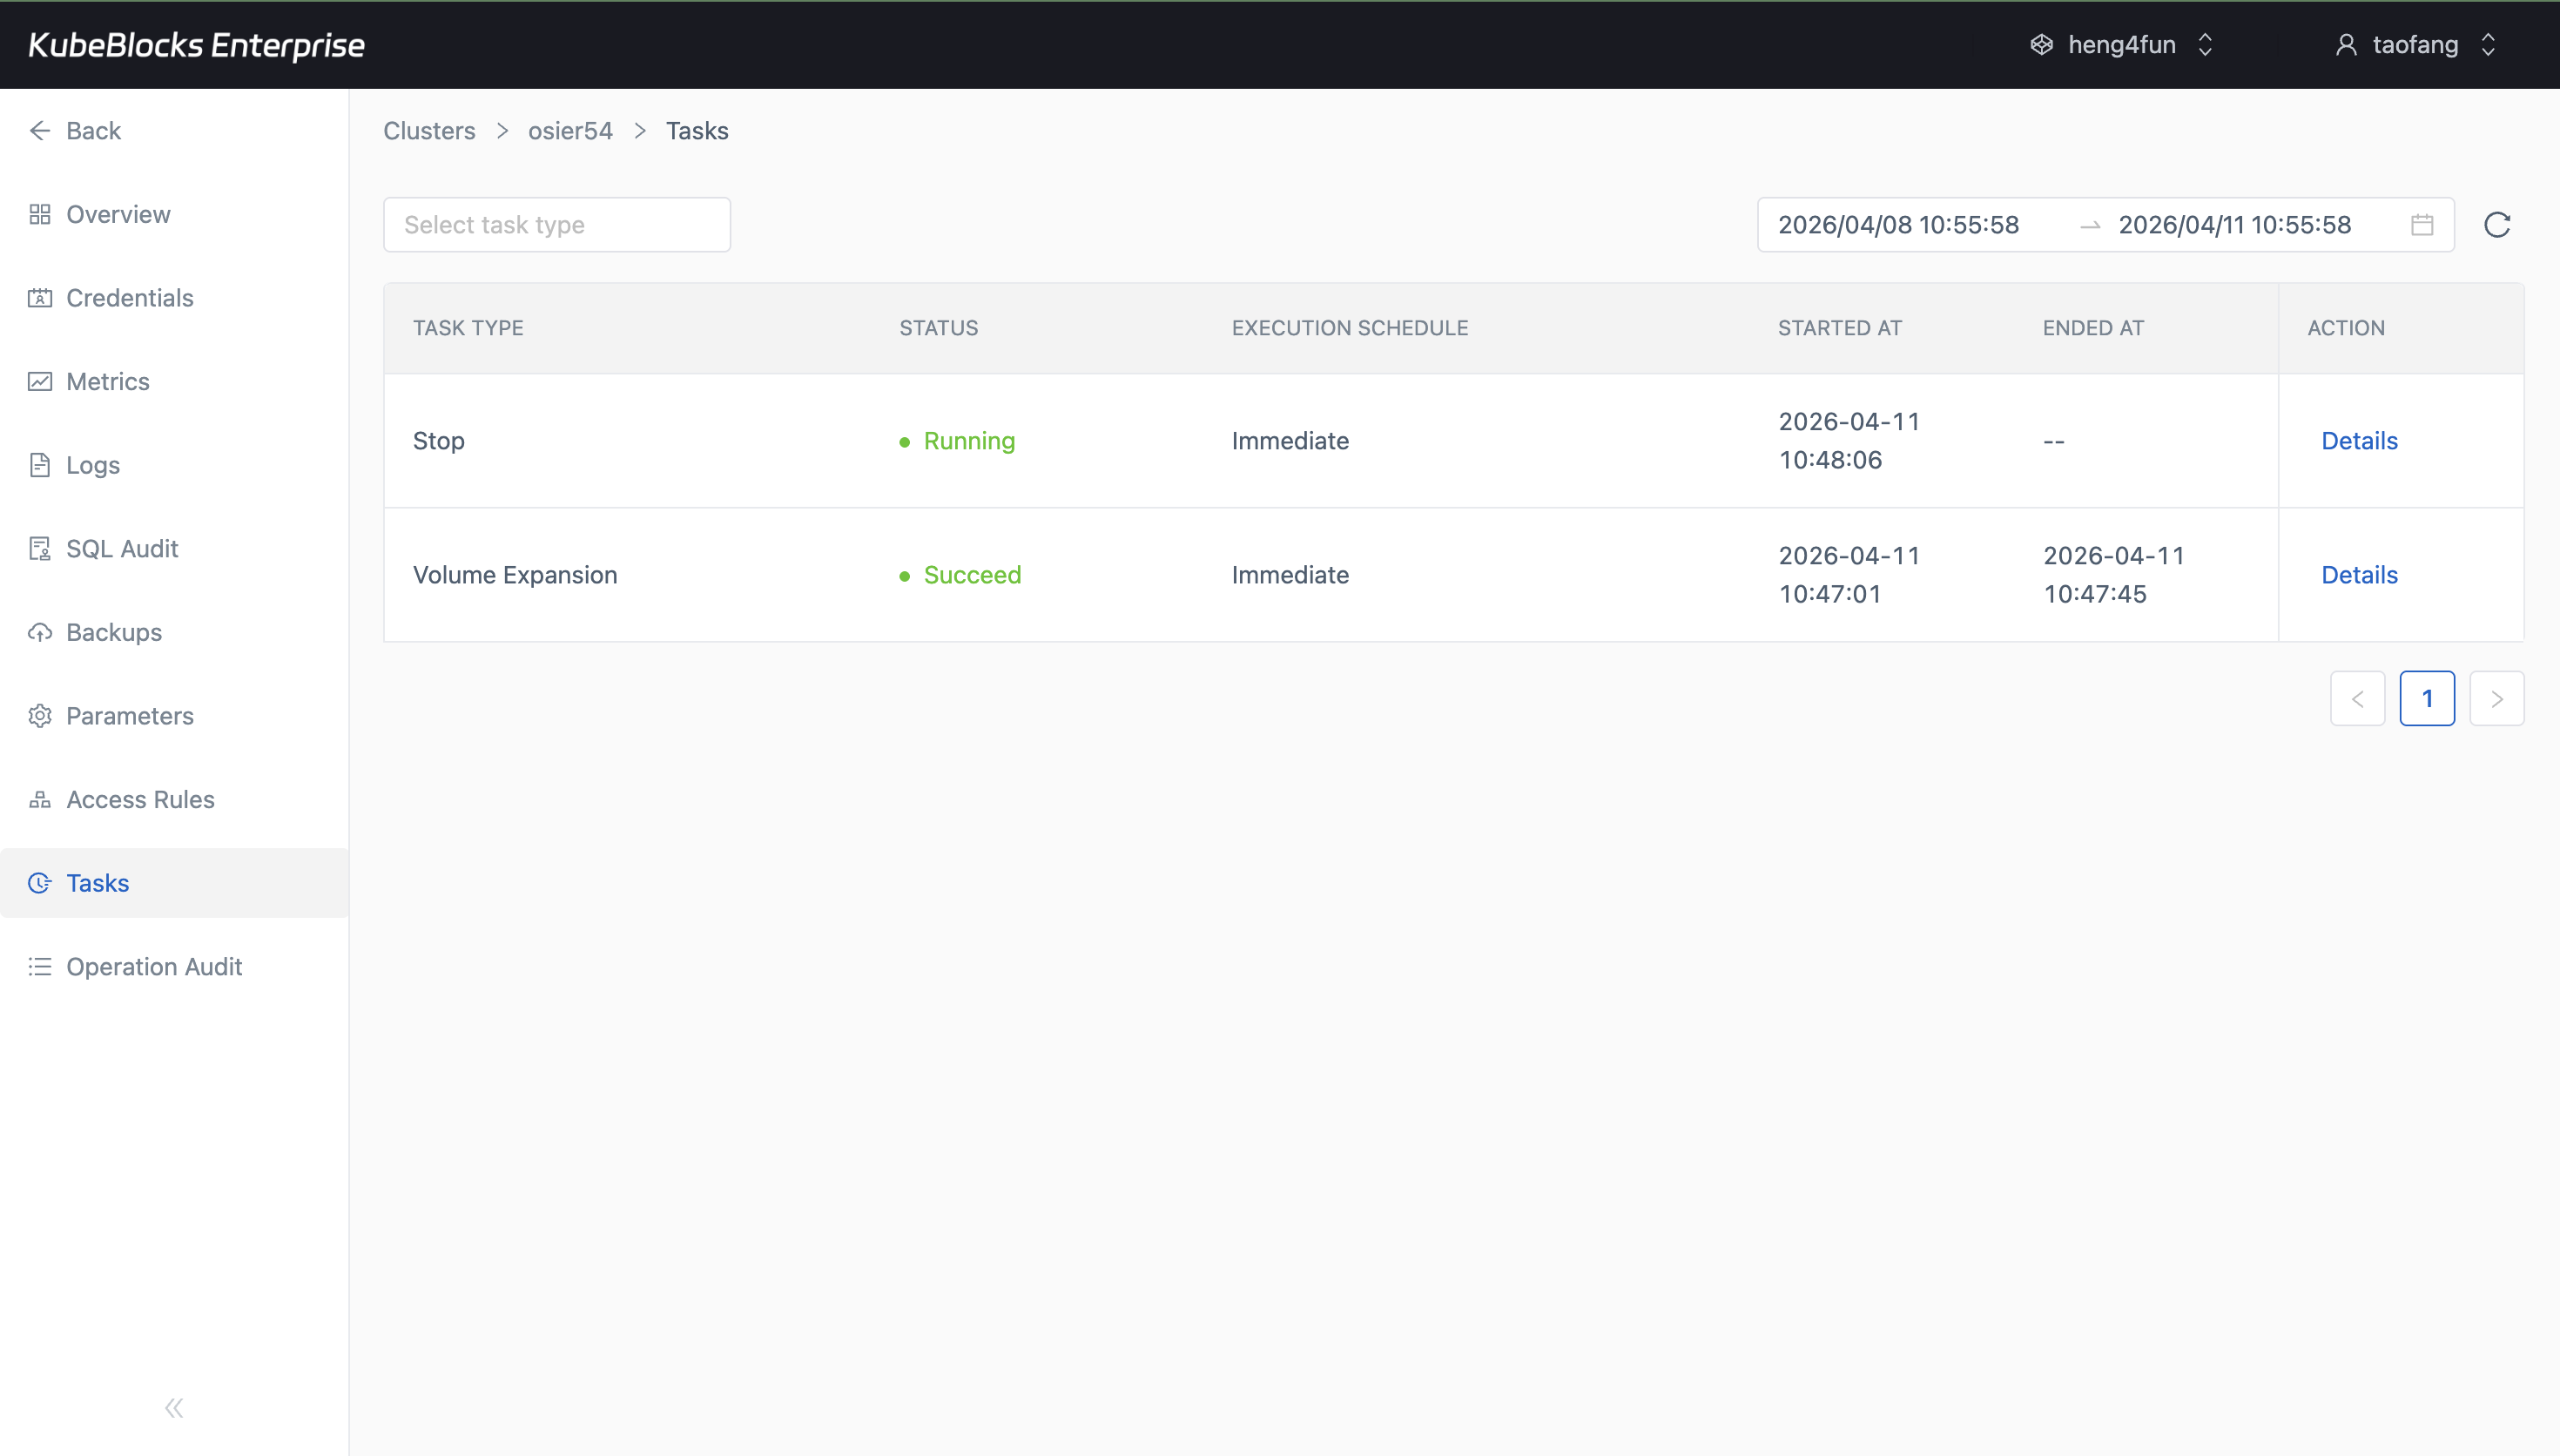Screen dimensions: 2560x1456
Task: View Details of the Stop task
Action: (x=2359, y=440)
